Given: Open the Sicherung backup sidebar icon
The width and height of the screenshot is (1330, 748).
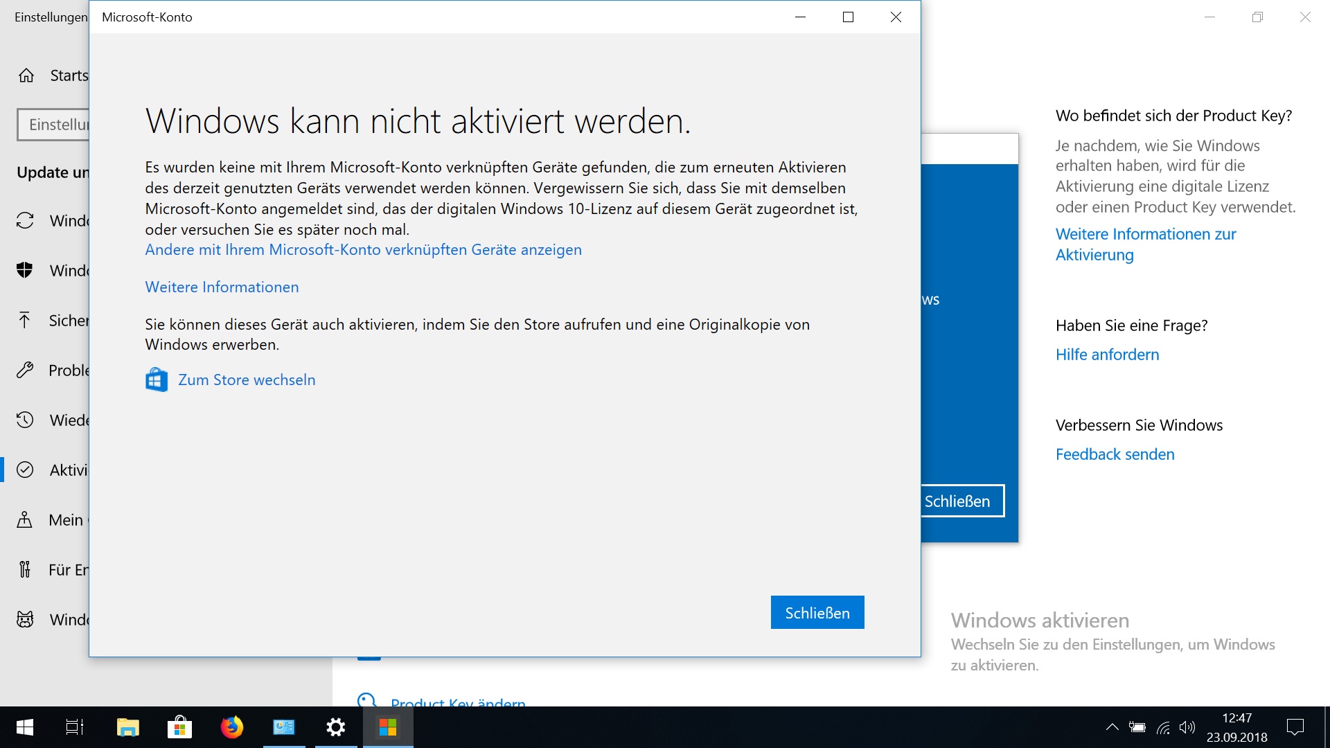Looking at the screenshot, I should pos(25,320).
